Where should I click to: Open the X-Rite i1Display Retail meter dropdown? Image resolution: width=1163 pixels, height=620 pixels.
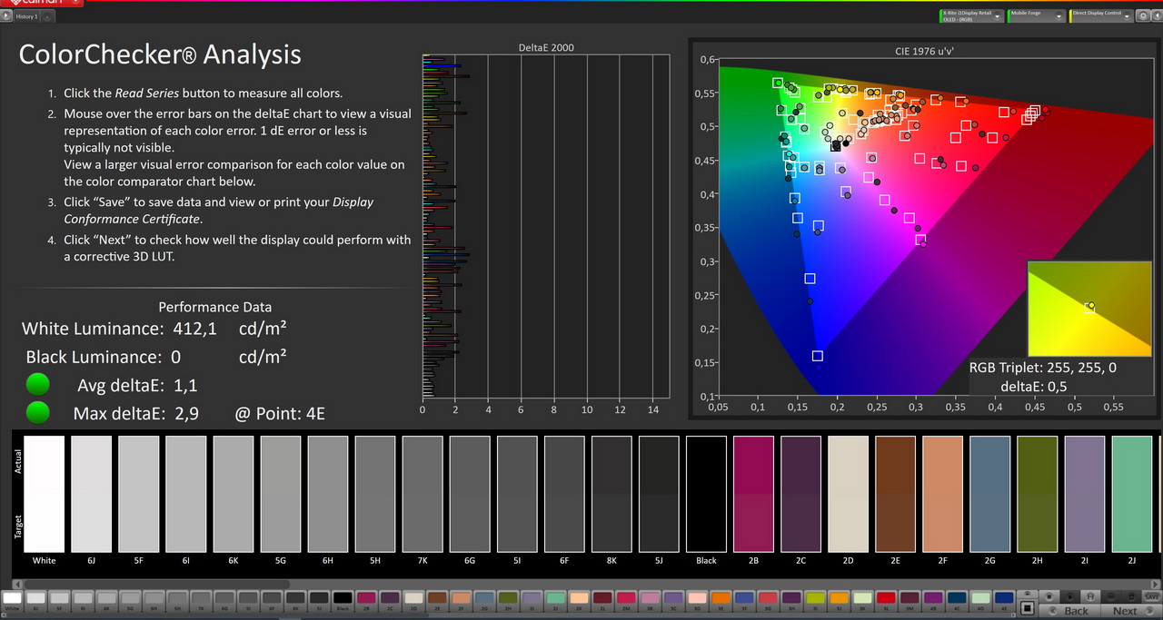tap(971, 15)
